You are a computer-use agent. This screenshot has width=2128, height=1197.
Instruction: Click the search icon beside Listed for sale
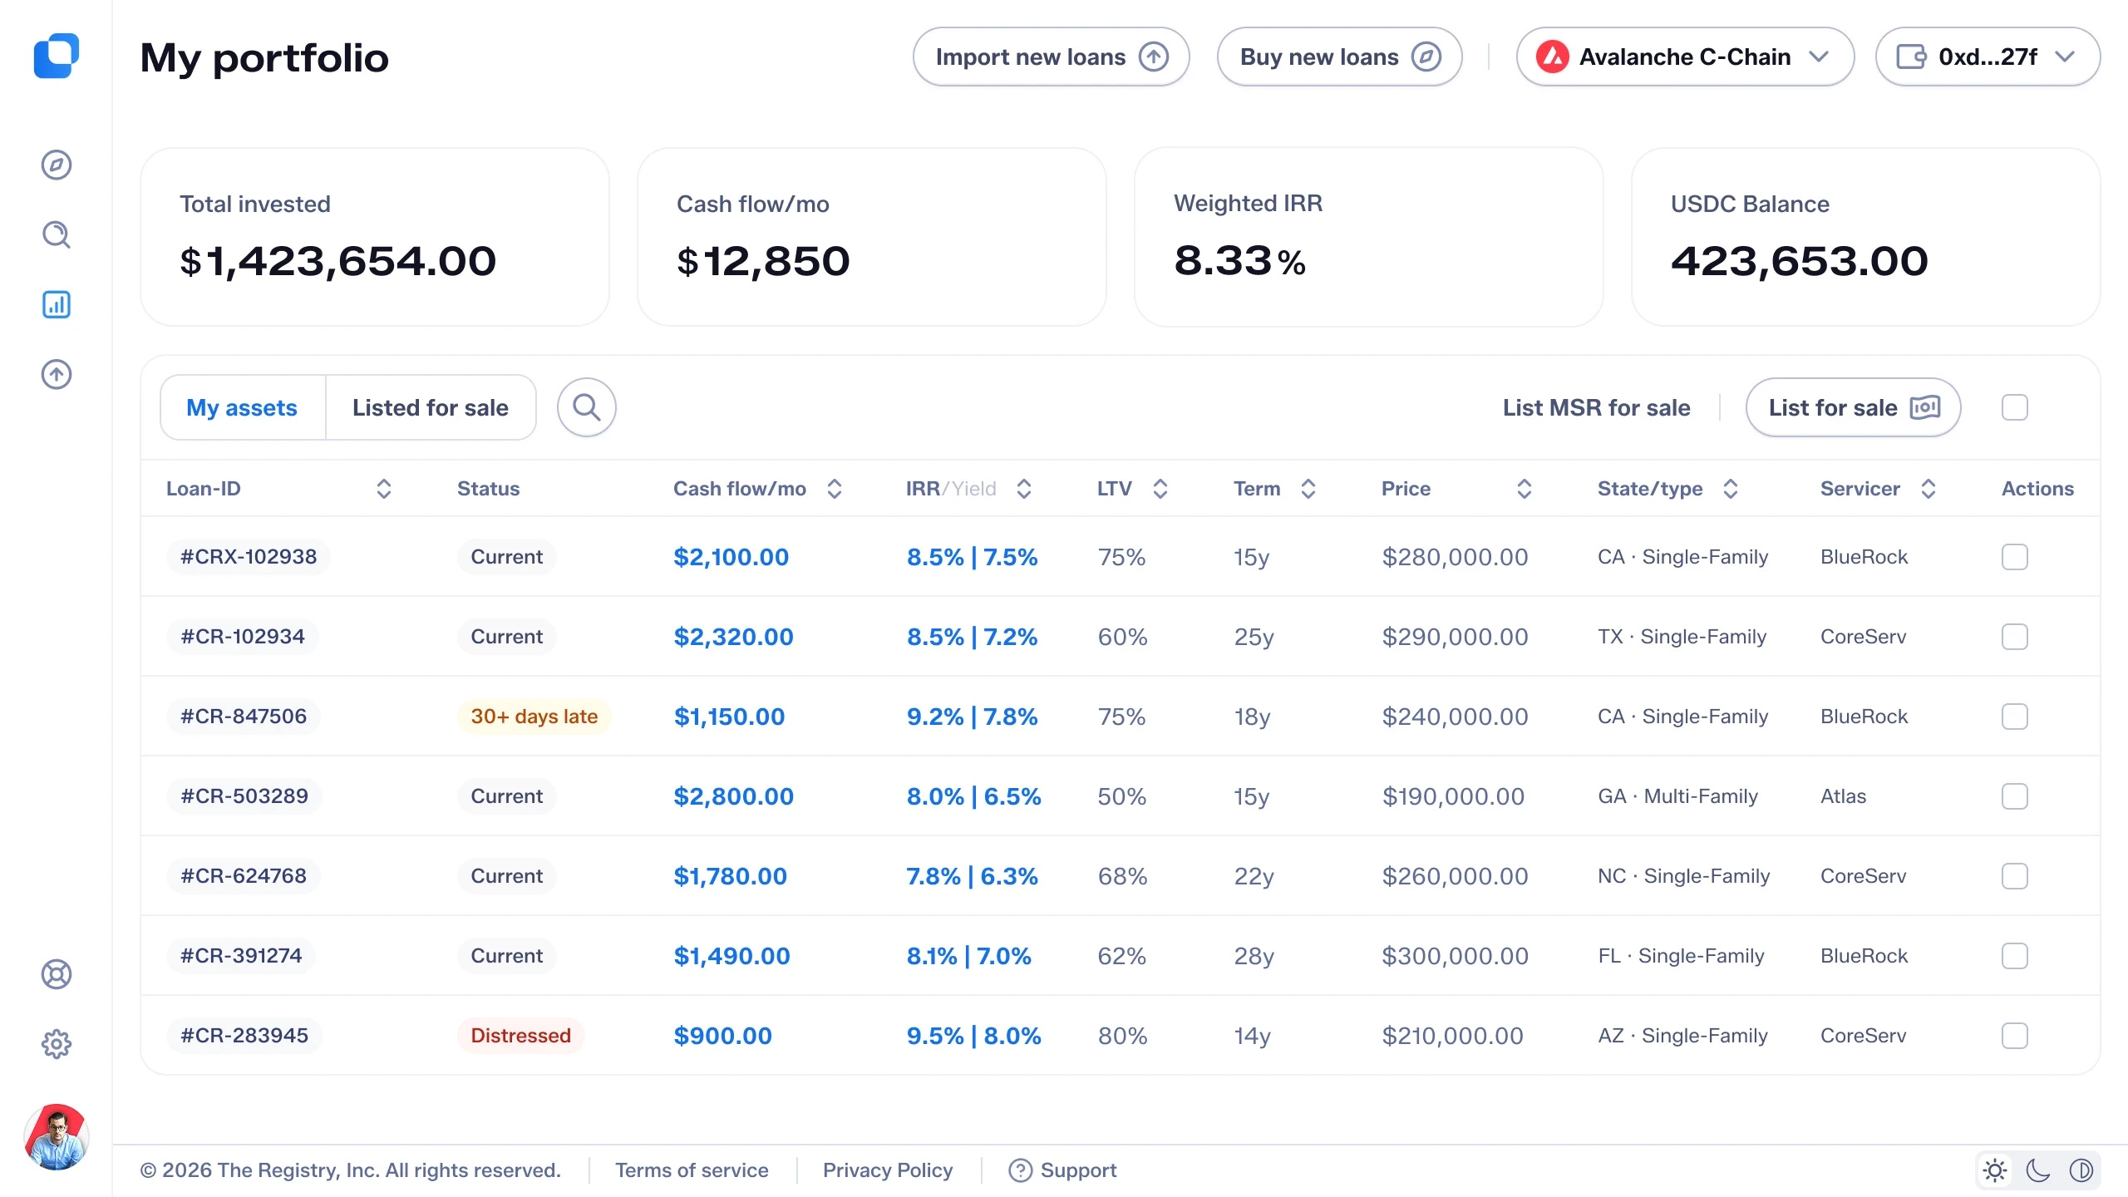(x=587, y=407)
